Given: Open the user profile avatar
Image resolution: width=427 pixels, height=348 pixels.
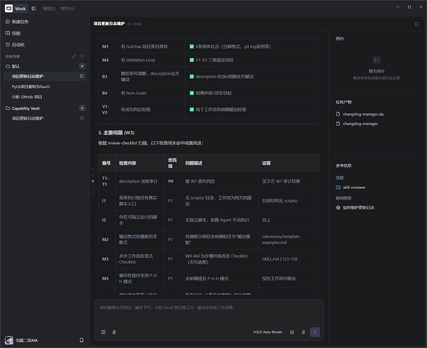Looking at the screenshot, I should [x=9, y=340].
